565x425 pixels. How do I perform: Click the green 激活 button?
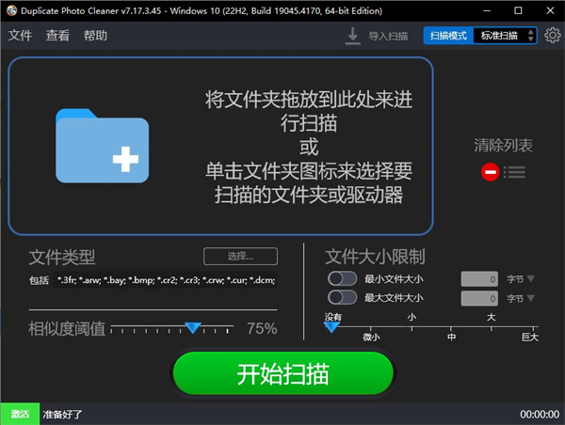(20, 414)
